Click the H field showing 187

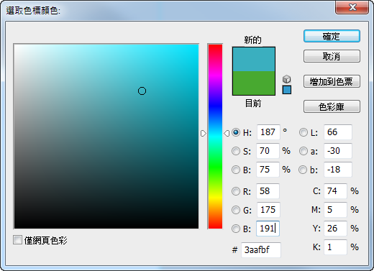click(x=268, y=132)
